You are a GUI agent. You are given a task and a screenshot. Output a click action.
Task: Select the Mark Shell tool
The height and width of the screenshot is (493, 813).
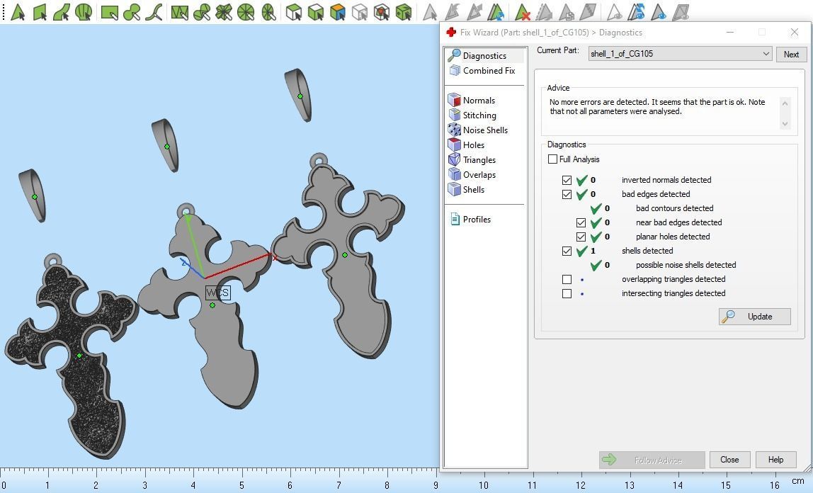coord(84,12)
